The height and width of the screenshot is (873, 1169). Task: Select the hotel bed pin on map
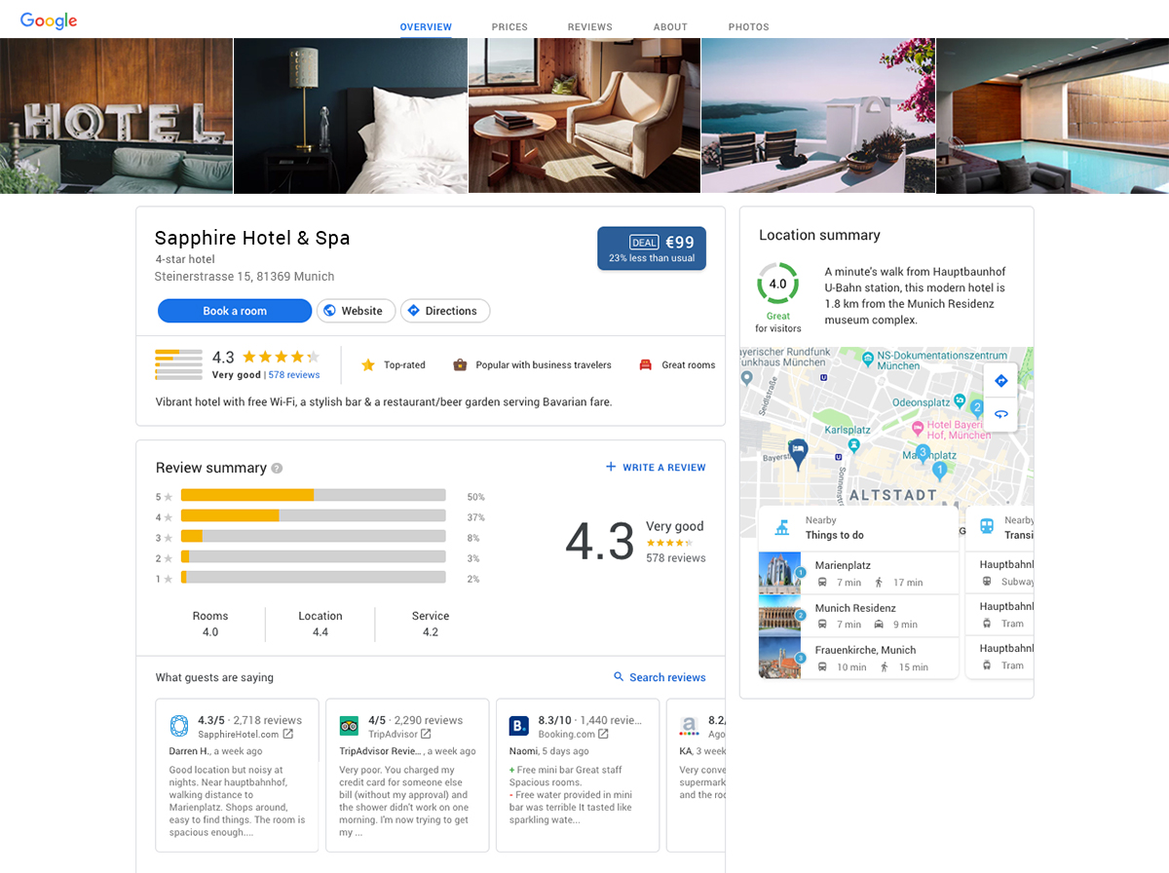point(798,453)
